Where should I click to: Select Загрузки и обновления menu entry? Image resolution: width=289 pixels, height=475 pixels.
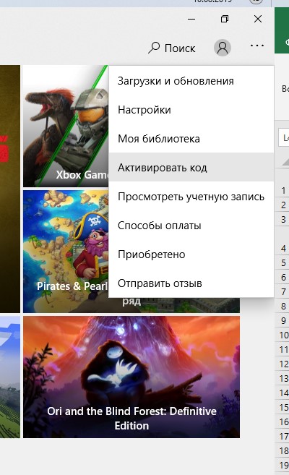[191, 81]
